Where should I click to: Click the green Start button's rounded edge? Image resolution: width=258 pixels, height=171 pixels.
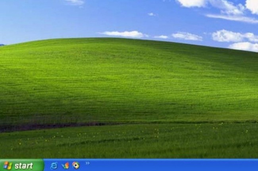tap(41, 165)
